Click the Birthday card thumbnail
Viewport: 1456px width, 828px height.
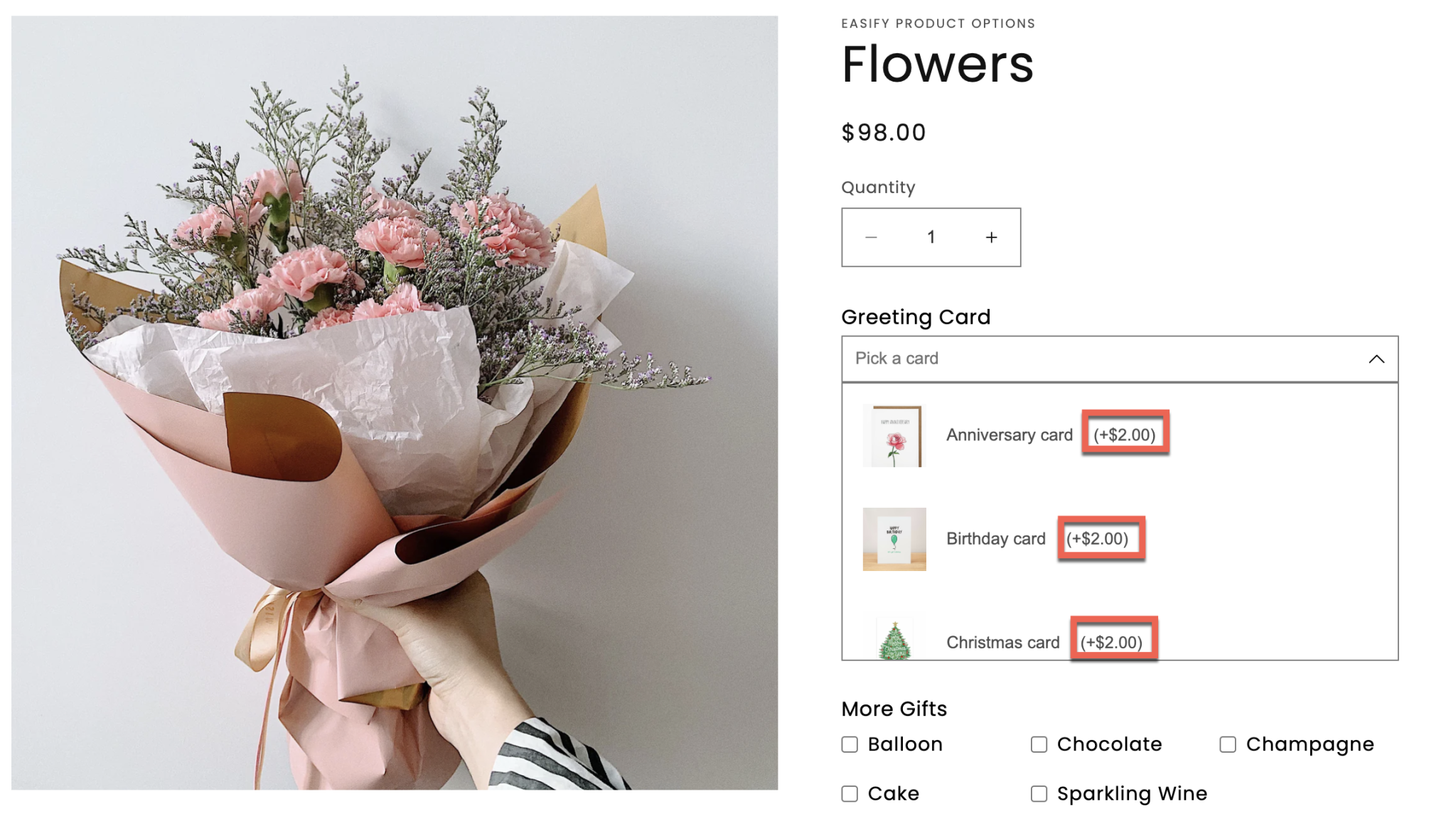coord(893,538)
